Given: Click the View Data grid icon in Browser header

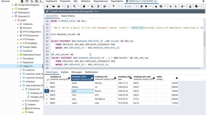Looking at the screenshot, I should [x=27, y=1].
